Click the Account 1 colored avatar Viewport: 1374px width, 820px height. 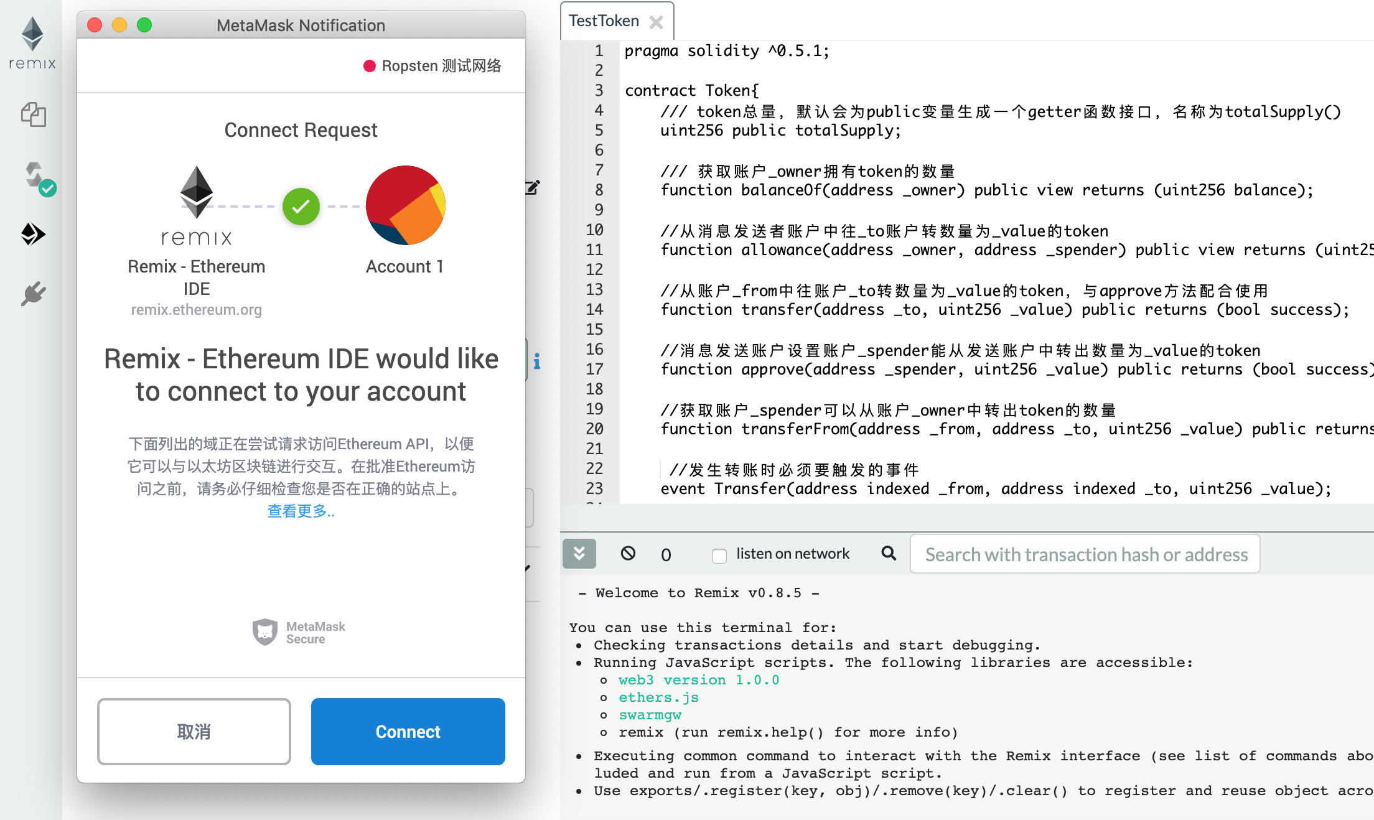(405, 205)
